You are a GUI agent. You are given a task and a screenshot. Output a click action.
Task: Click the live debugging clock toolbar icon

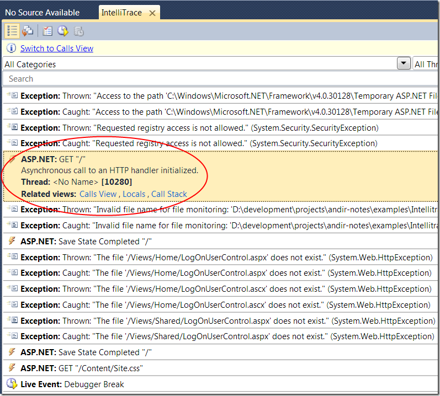[63, 31]
